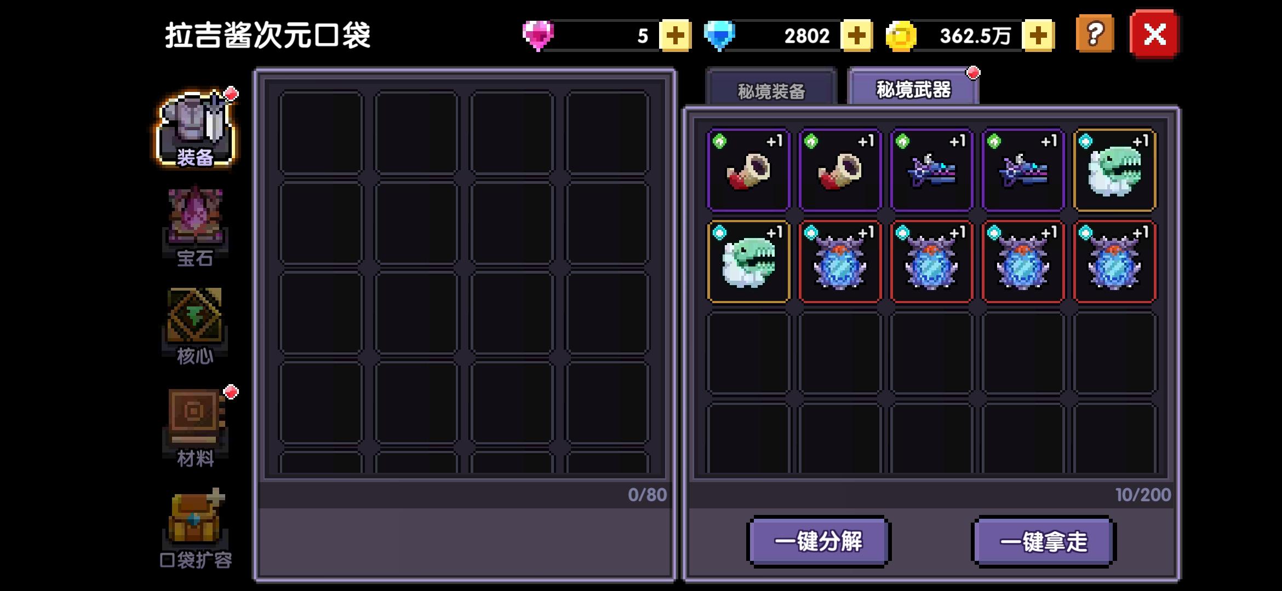Click the 一键拿走 take-all button
This screenshot has height=591, width=1282.
[x=1044, y=542]
